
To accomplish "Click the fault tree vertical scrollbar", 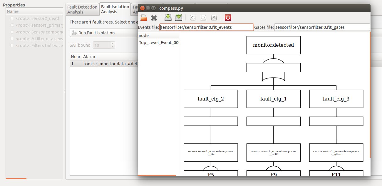I will pyautogui.click(x=370, y=95).
